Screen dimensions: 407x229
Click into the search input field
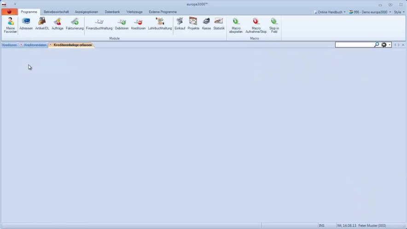tap(354, 45)
